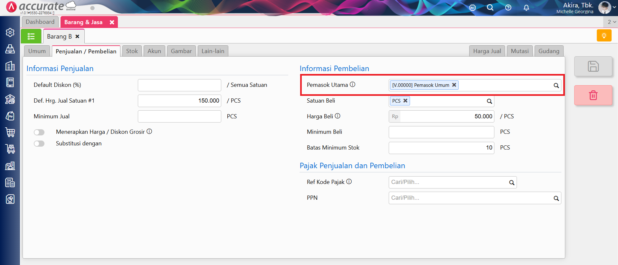618x265 pixels.
Task: Switch to the Stok tab
Action: tap(132, 51)
